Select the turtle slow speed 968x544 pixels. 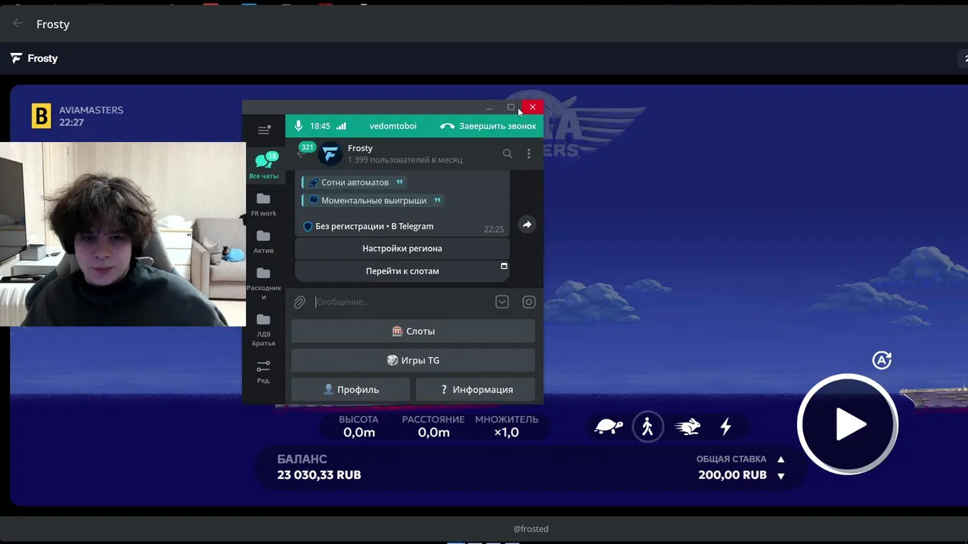[x=609, y=427]
